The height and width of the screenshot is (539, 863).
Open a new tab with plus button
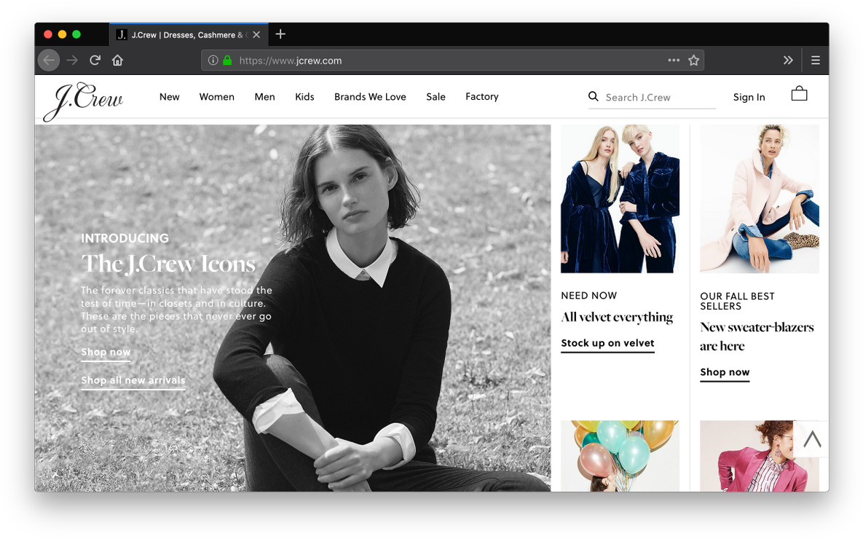[x=280, y=34]
